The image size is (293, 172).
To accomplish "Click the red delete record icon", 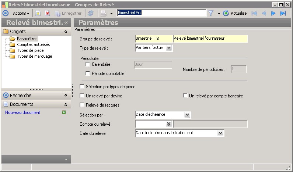I will click(x=48, y=13).
